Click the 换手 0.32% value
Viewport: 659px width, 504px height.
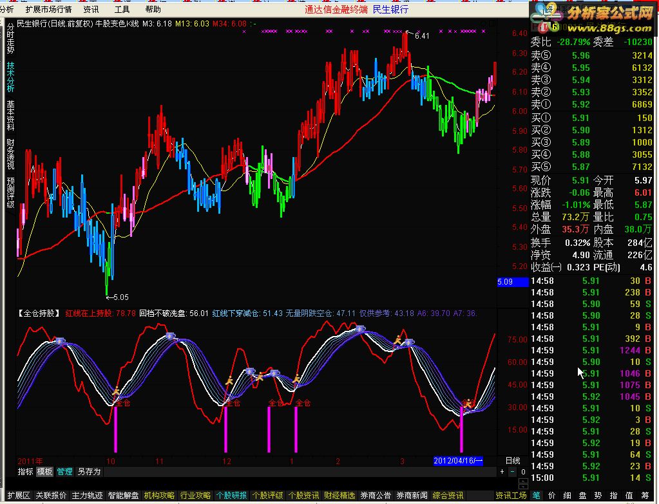point(577,243)
